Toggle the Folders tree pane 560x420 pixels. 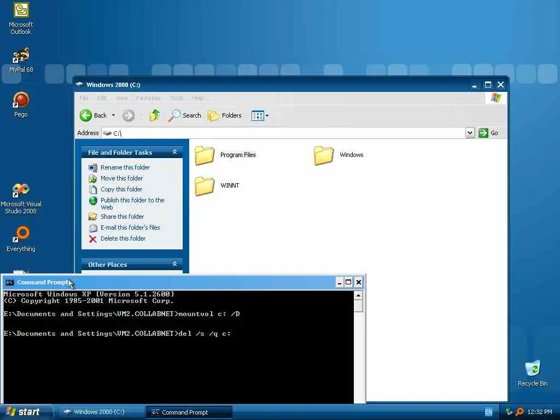[225, 115]
